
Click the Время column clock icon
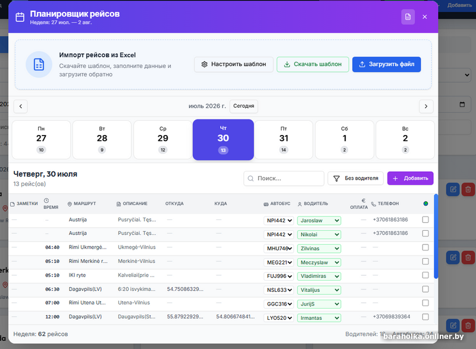46,200
